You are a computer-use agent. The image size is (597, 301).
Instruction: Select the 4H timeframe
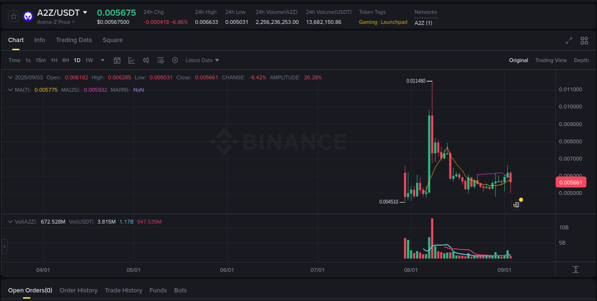[65, 60]
